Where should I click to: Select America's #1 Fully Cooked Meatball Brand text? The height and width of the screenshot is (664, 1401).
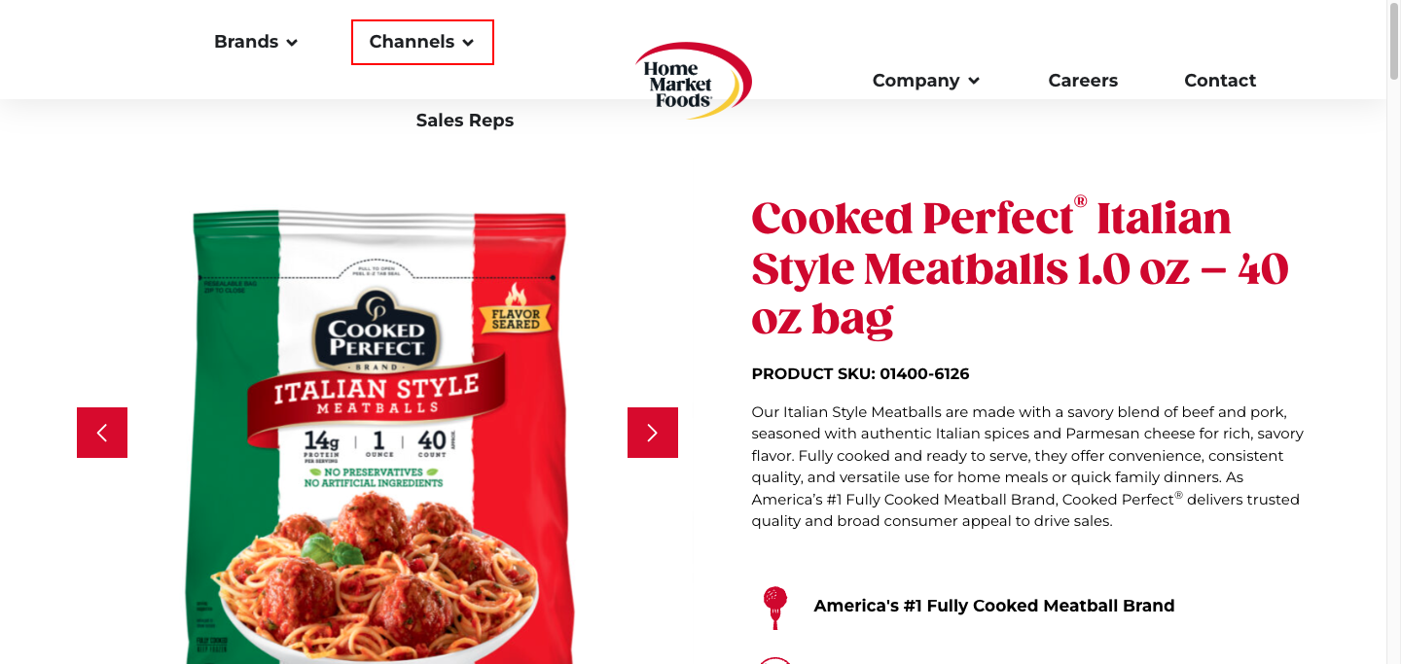pos(994,606)
